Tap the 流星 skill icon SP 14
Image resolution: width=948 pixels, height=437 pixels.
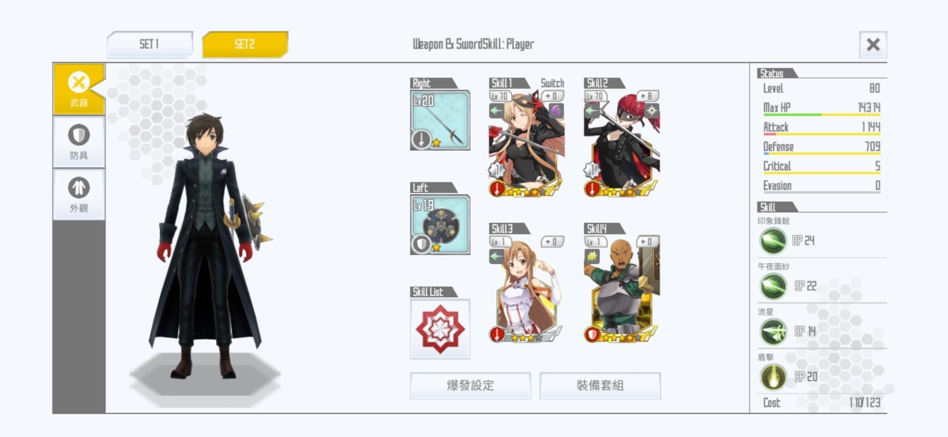(773, 331)
